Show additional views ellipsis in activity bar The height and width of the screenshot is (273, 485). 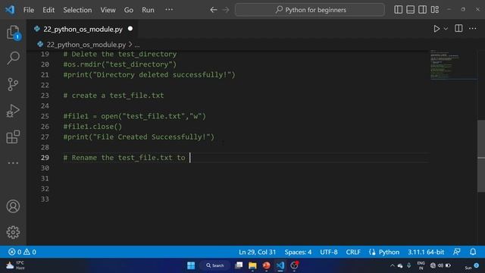[x=13, y=163]
